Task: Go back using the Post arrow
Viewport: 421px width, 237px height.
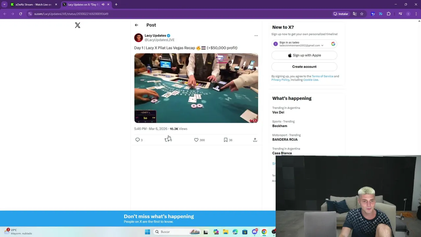Action: pos(136,25)
